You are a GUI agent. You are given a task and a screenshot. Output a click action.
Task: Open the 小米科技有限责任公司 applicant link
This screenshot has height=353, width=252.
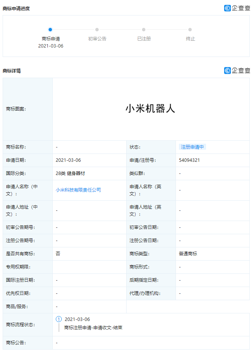(x=78, y=190)
